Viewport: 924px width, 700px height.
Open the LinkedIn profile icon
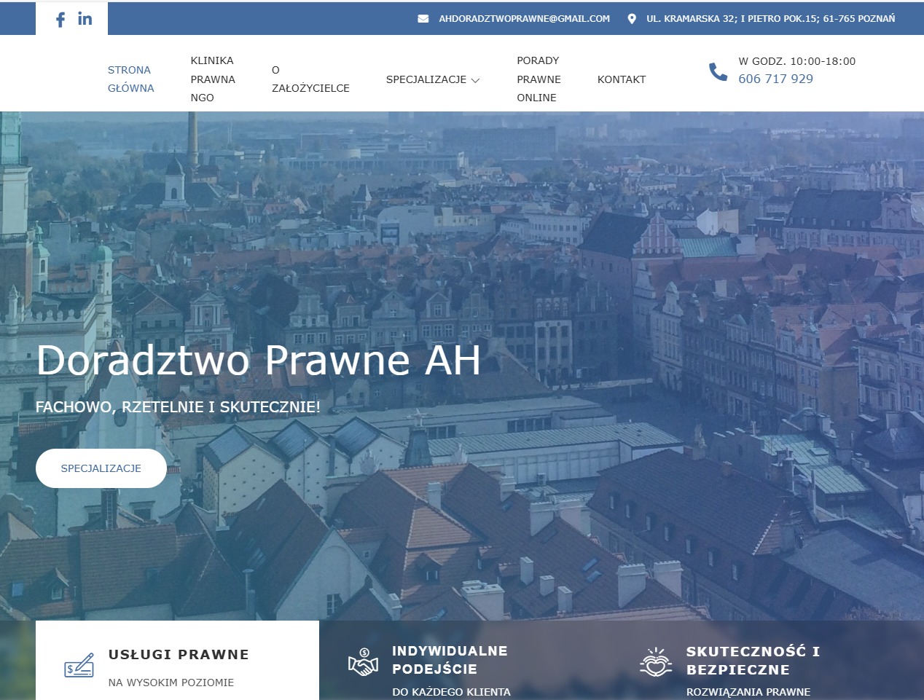(85, 19)
